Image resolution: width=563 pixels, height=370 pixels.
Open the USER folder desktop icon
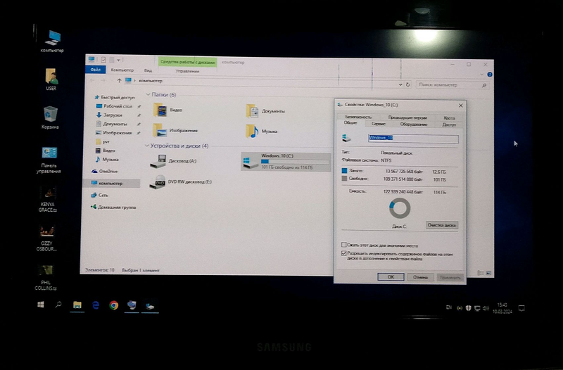[51, 79]
